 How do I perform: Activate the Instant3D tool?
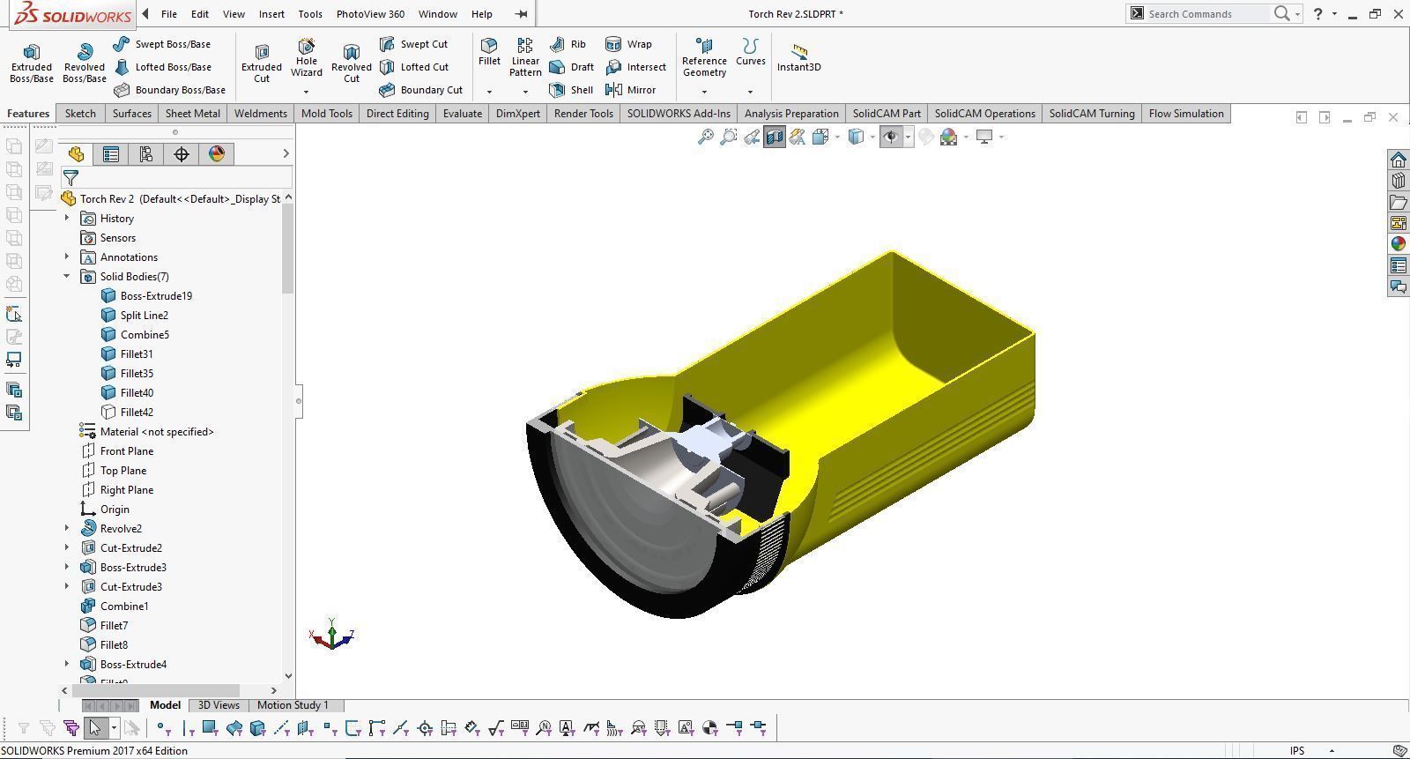tap(798, 58)
